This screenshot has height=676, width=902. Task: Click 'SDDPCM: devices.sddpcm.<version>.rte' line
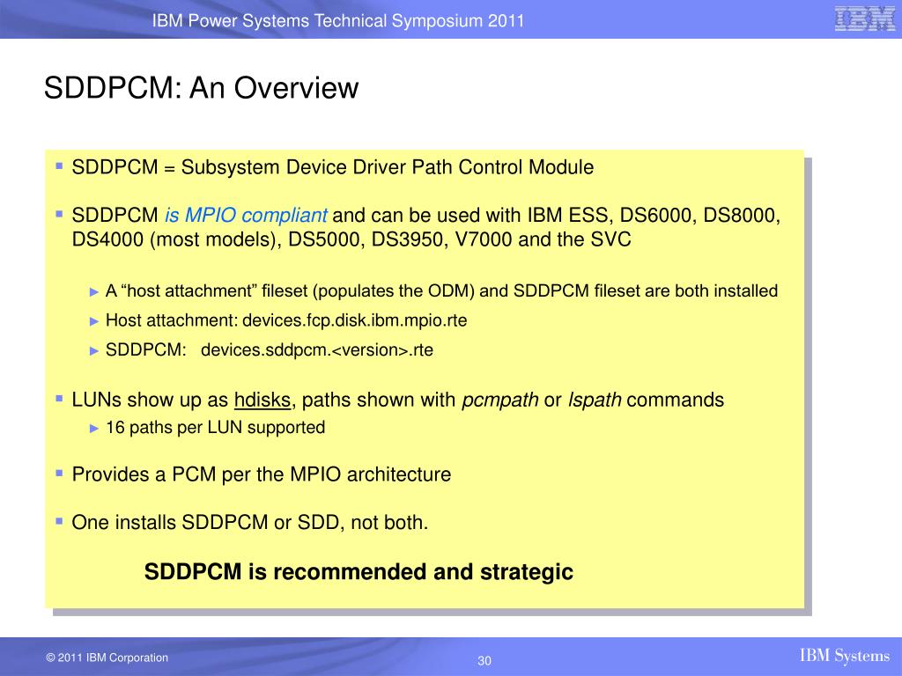point(270,350)
